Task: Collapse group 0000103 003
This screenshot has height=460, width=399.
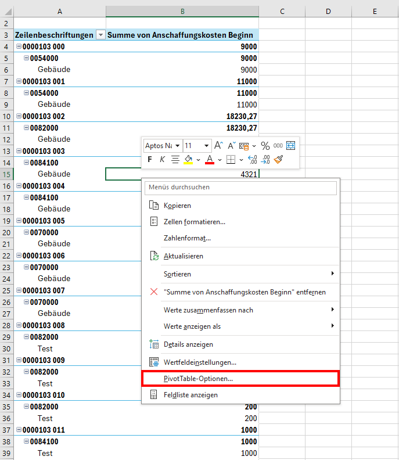Action: pyautogui.click(x=19, y=151)
